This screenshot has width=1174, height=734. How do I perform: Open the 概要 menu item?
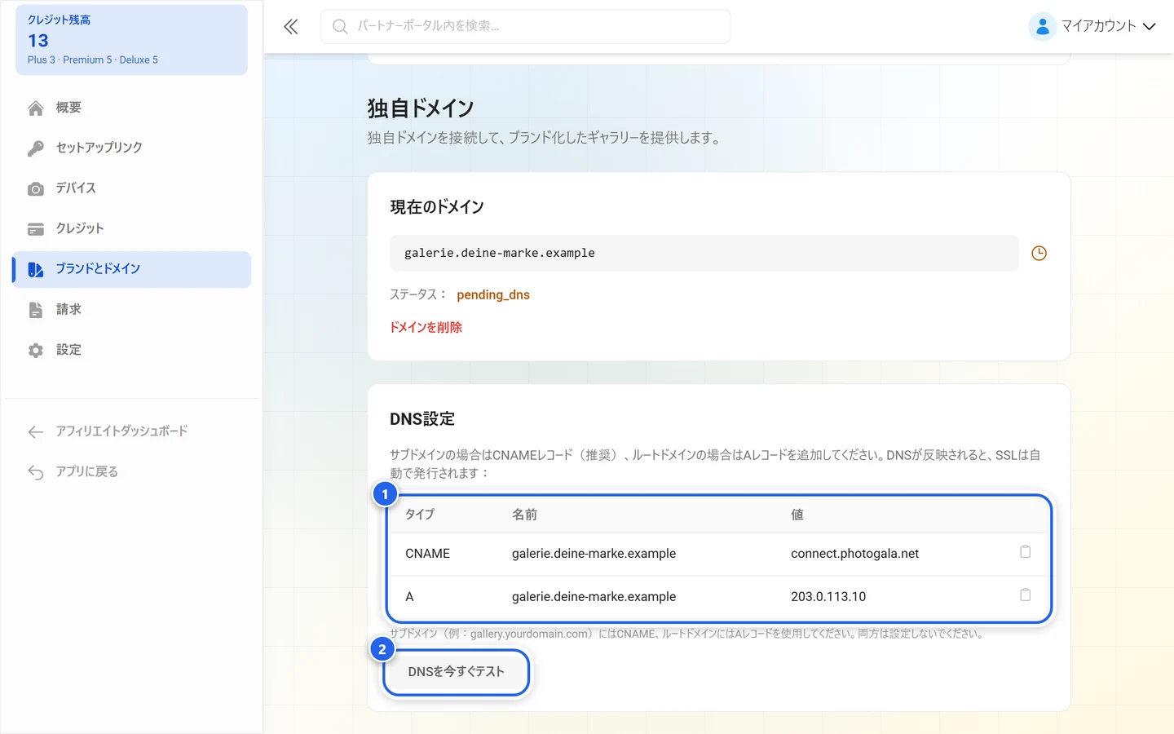click(x=131, y=108)
